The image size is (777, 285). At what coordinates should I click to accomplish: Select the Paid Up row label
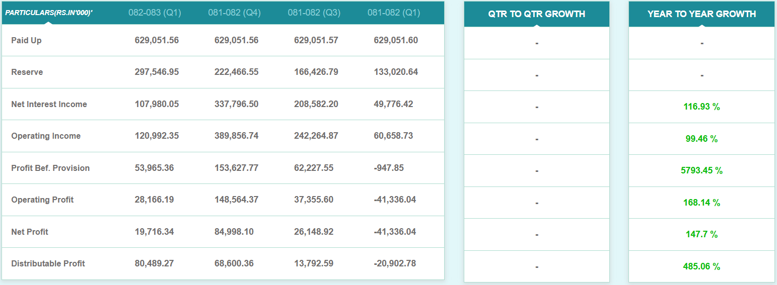(26, 40)
